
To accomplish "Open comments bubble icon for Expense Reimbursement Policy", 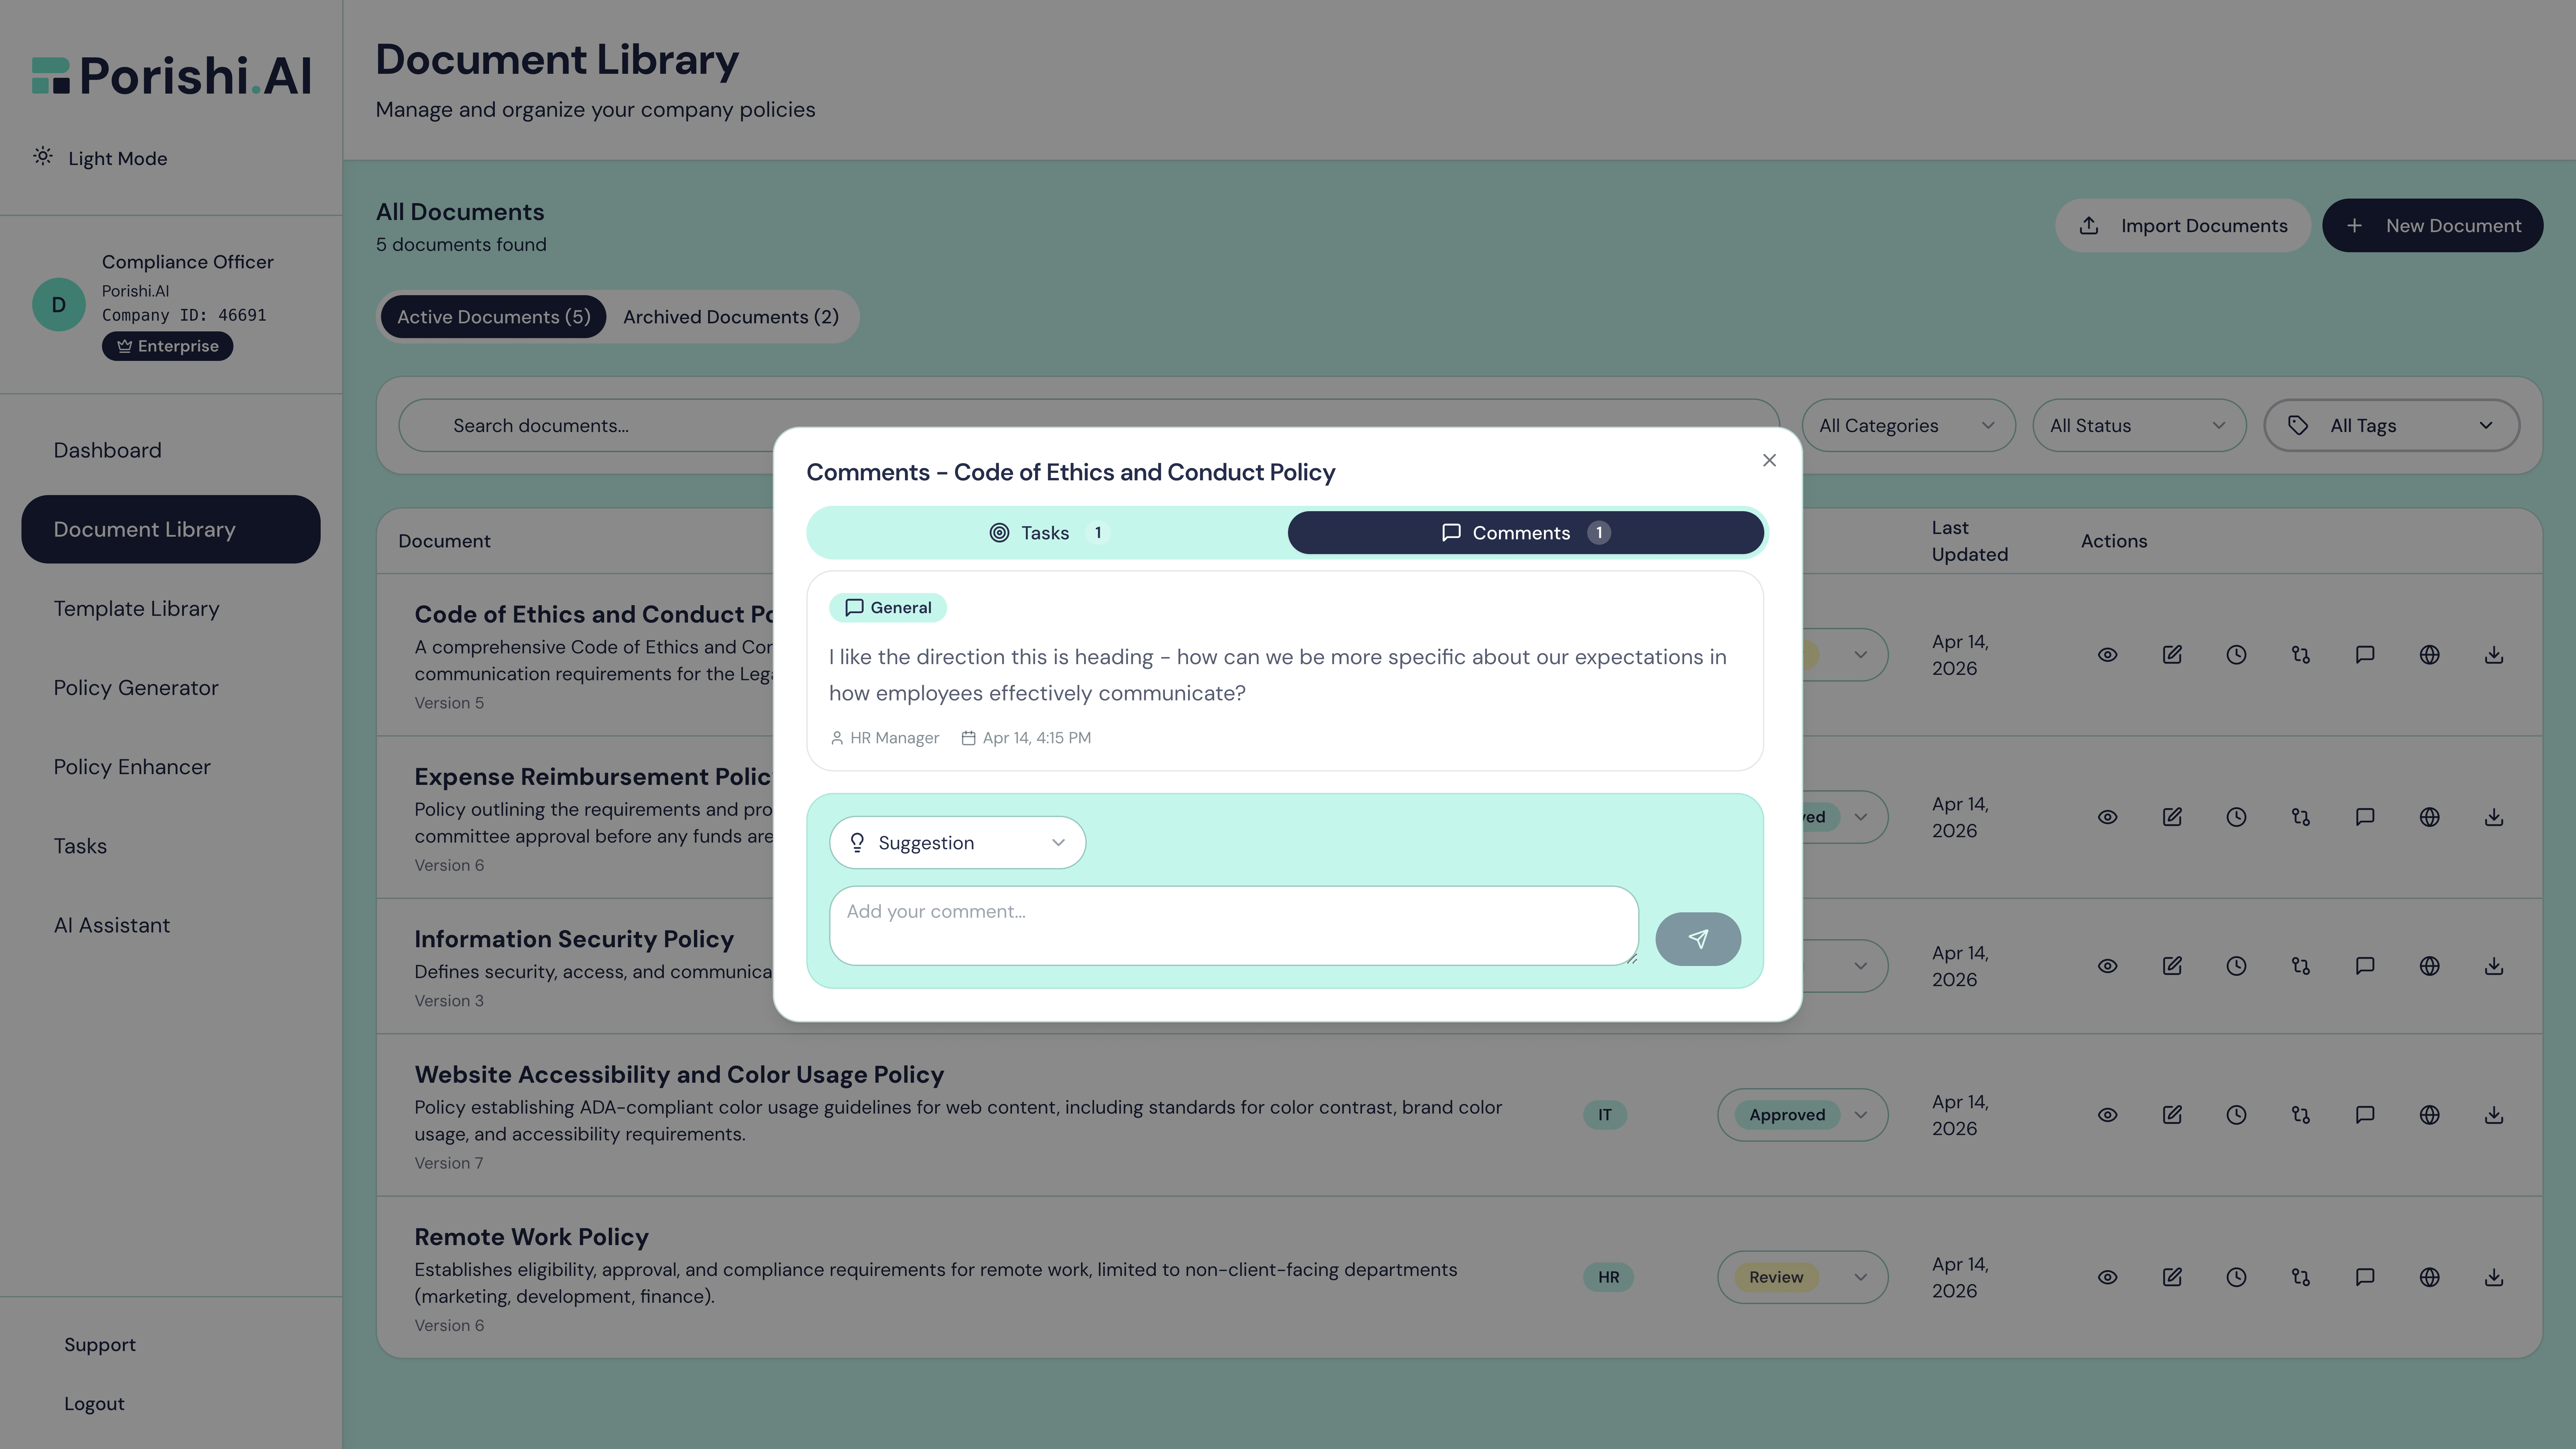I will [2365, 817].
